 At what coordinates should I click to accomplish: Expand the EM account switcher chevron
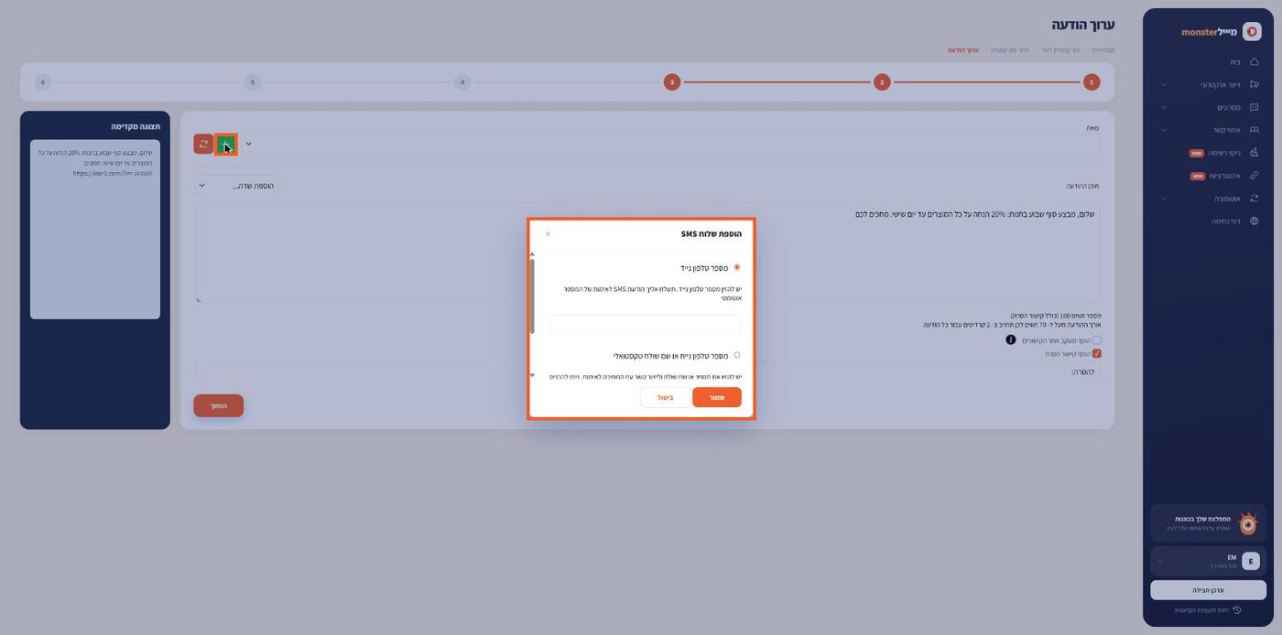[1160, 561]
